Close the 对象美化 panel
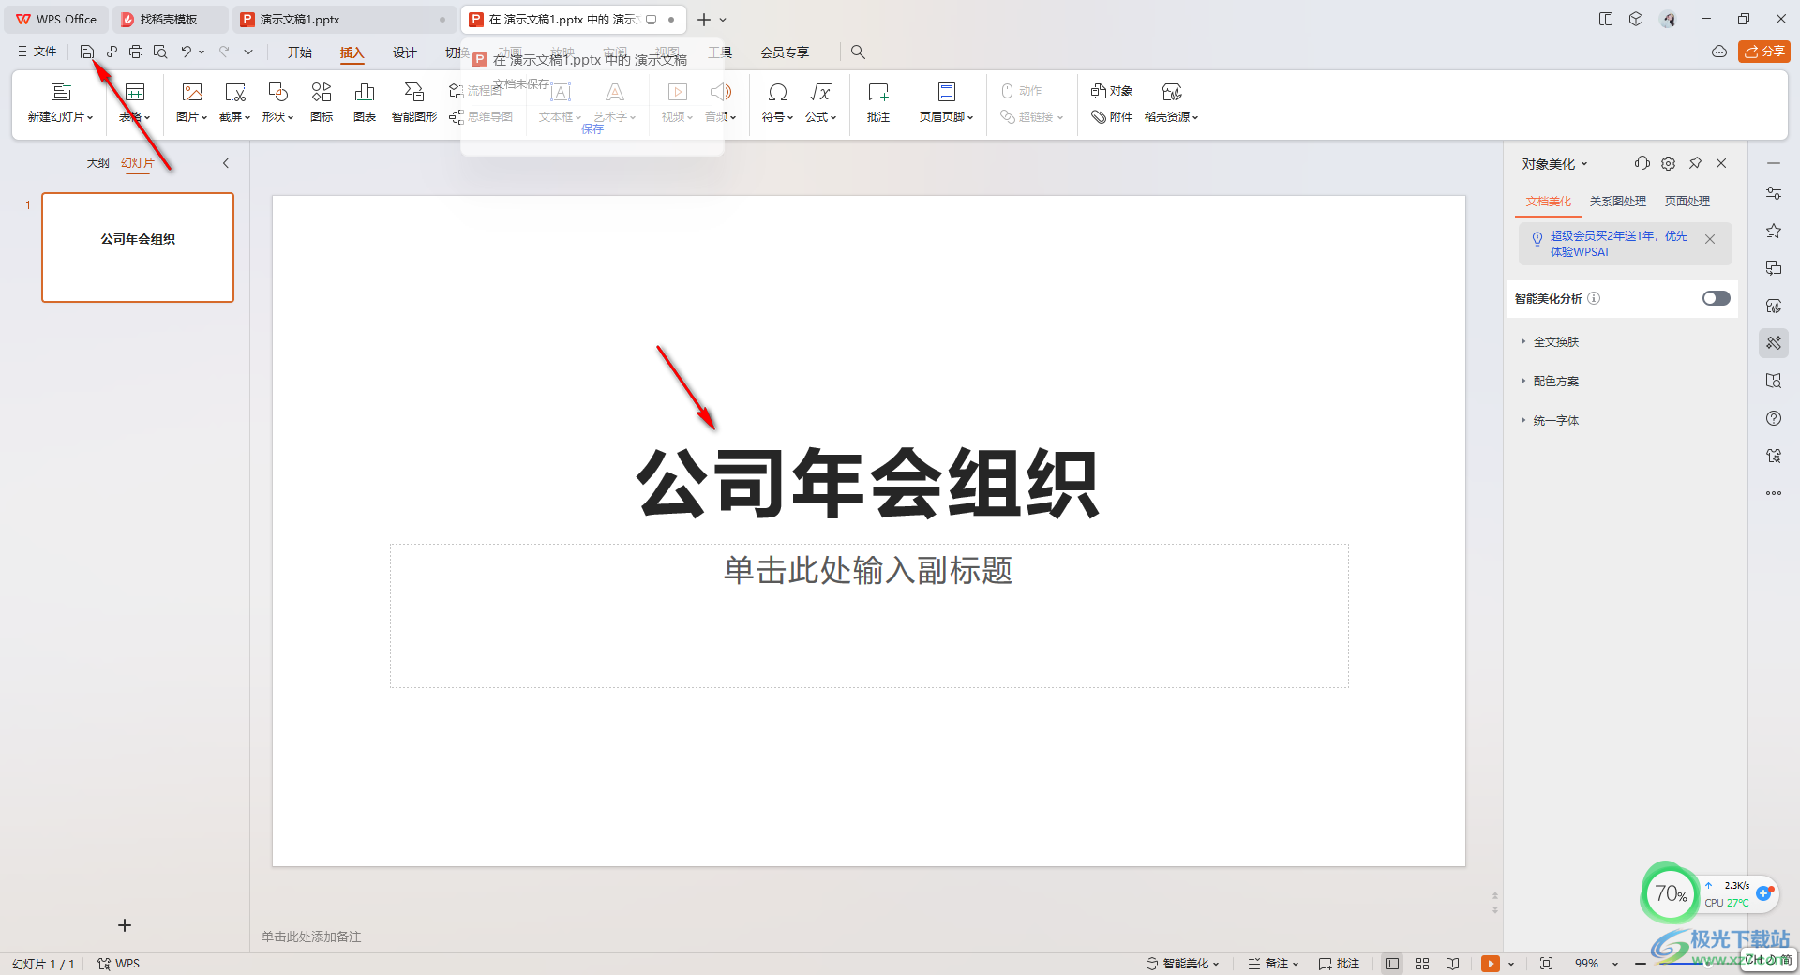This screenshot has height=975, width=1800. tap(1721, 163)
